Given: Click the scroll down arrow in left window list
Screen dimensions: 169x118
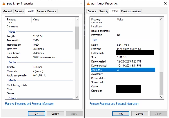Looking at the screenshot, I should point(77,97).
